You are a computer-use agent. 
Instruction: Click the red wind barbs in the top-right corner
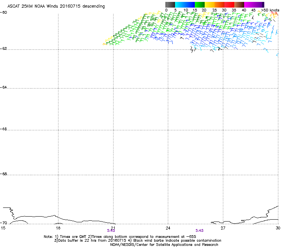tap(275, 13)
